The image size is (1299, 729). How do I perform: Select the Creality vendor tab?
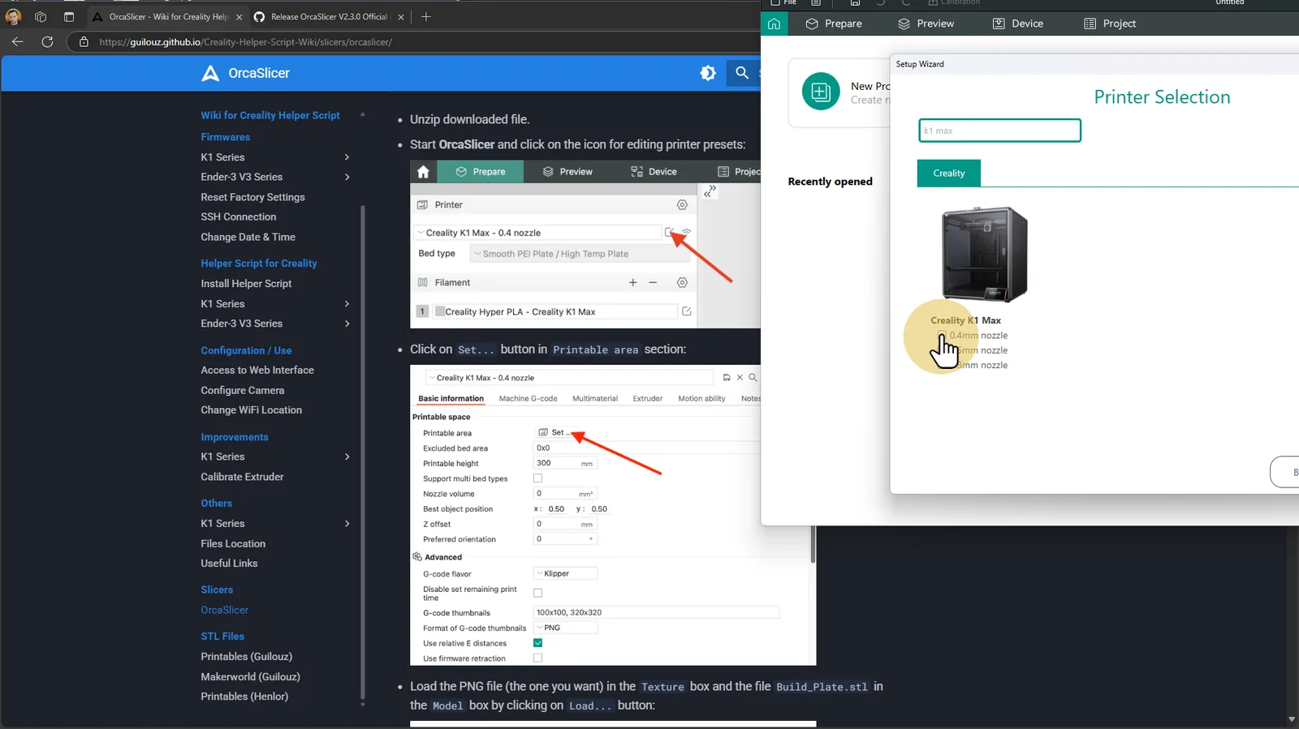tap(949, 173)
